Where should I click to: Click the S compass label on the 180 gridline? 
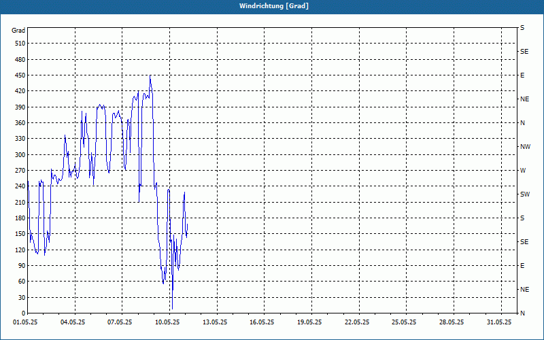(522, 218)
